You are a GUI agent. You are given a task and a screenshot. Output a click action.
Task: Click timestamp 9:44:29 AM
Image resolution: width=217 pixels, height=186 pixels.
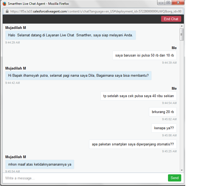(x=13, y=42)
